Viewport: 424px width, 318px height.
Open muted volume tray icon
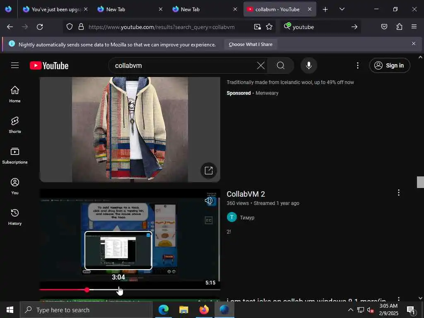[x=370, y=310]
